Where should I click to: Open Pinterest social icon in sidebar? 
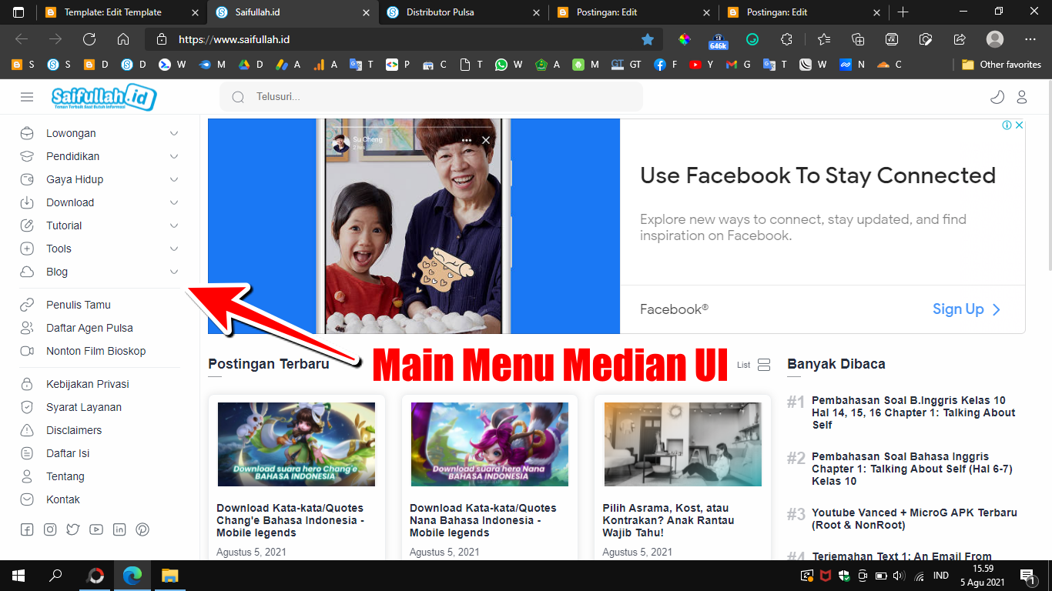coord(142,529)
